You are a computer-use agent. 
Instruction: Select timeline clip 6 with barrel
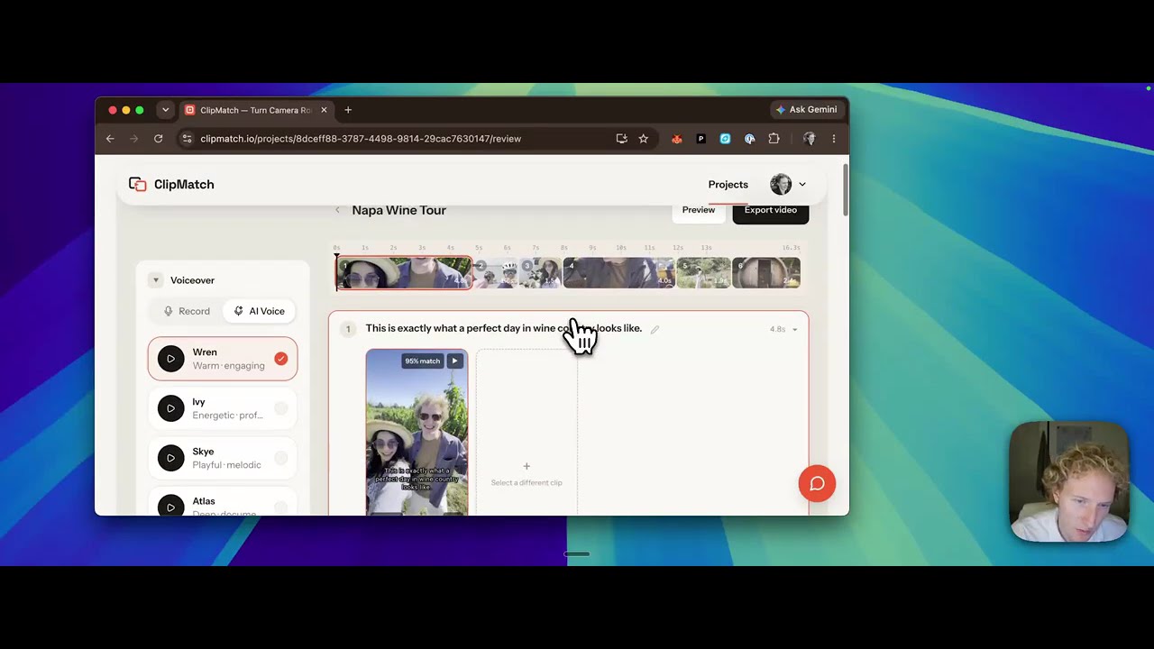(x=766, y=272)
